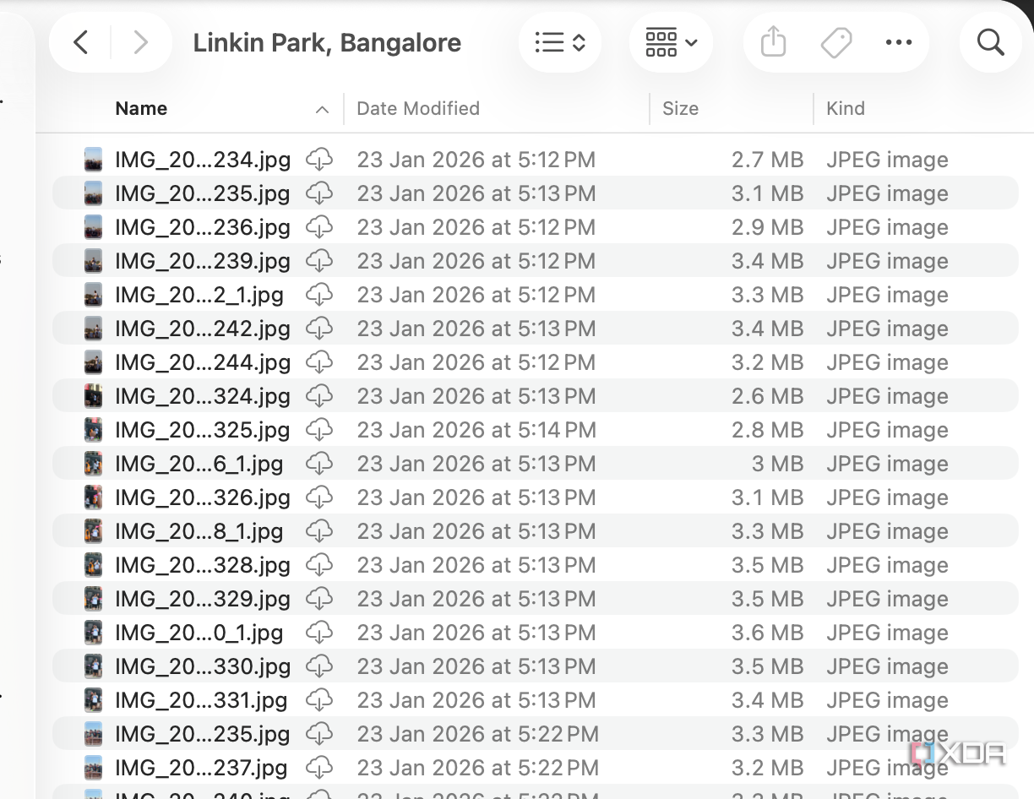This screenshot has height=799, width=1034.
Task: Toggle sort order arrow in Name column
Action: pyautogui.click(x=322, y=109)
